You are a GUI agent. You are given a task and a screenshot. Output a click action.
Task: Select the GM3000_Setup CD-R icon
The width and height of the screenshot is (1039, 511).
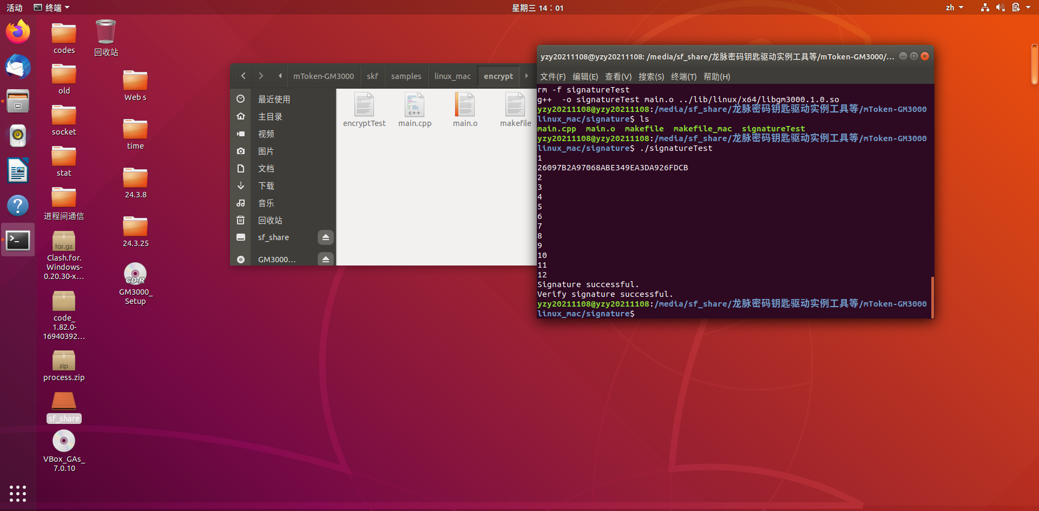(x=135, y=284)
